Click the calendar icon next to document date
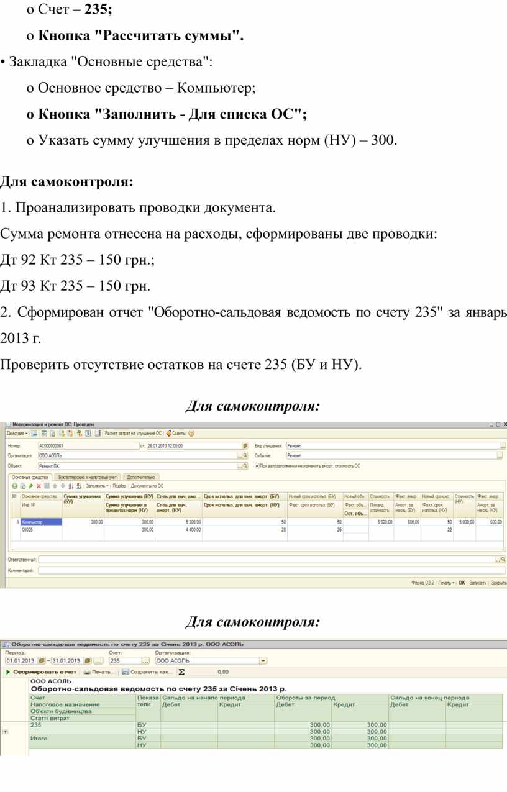This screenshot has width=507, height=792. click(245, 446)
